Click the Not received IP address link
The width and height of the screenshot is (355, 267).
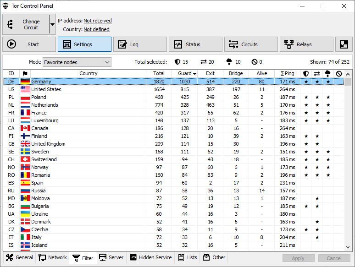click(98, 21)
